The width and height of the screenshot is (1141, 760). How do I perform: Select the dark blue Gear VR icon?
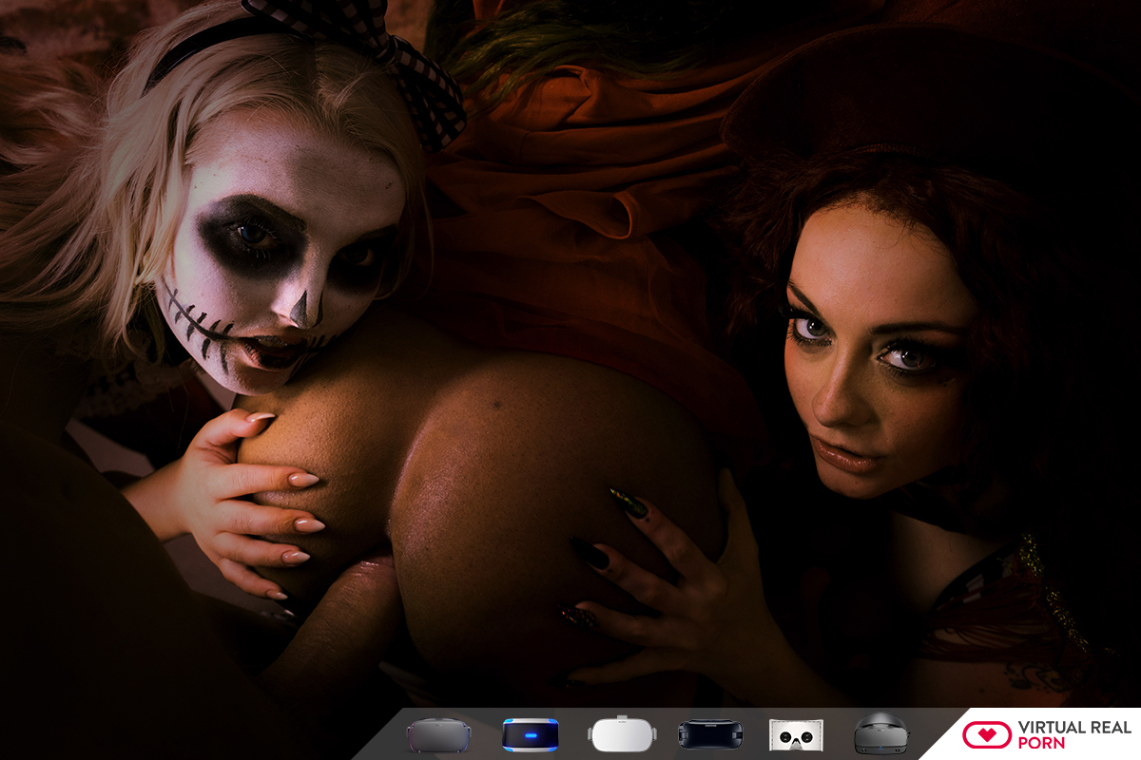(x=708, y=734)
